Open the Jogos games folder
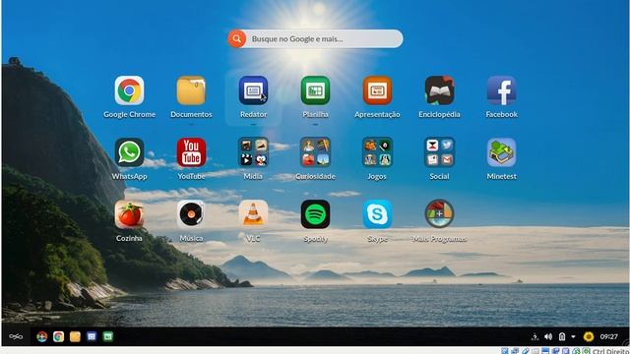The height and width of the screenshot is (354, 630). pyautogui.click(x=377, y=152)
